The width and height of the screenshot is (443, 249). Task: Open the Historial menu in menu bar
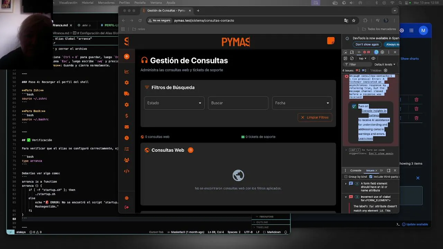(88, 2)
